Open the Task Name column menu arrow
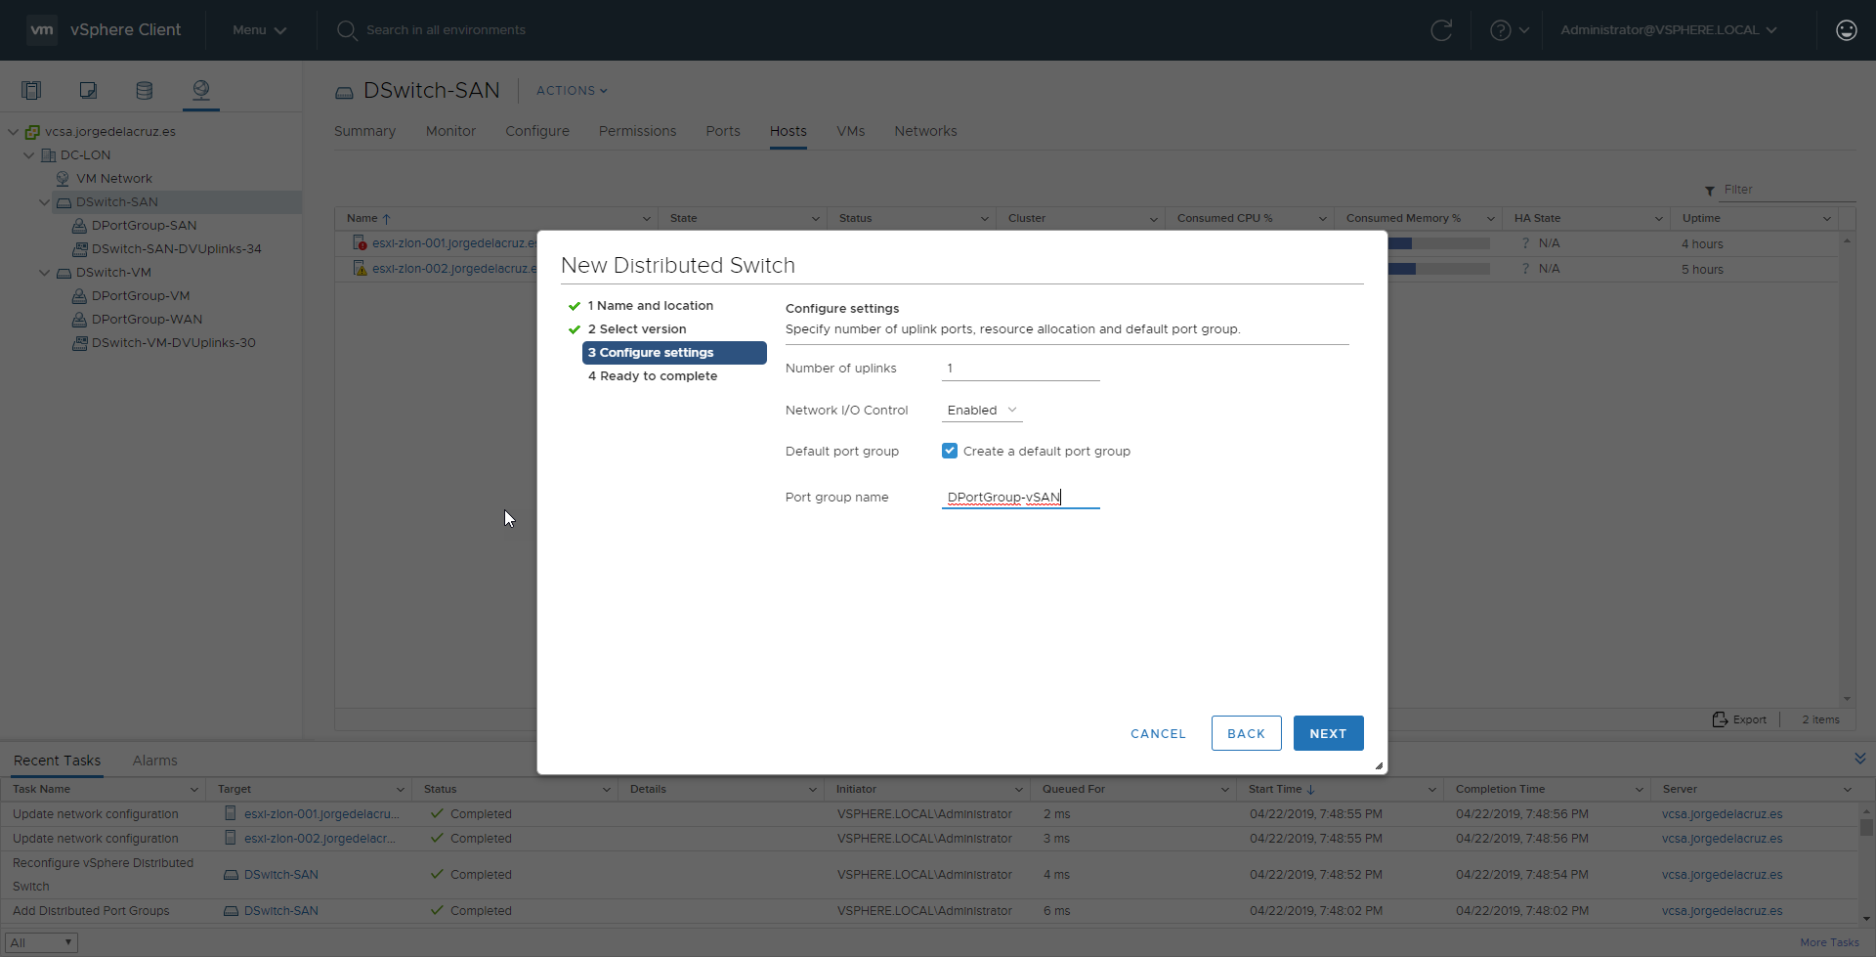This screenshot has height=957, width=1876. (193, 790)
